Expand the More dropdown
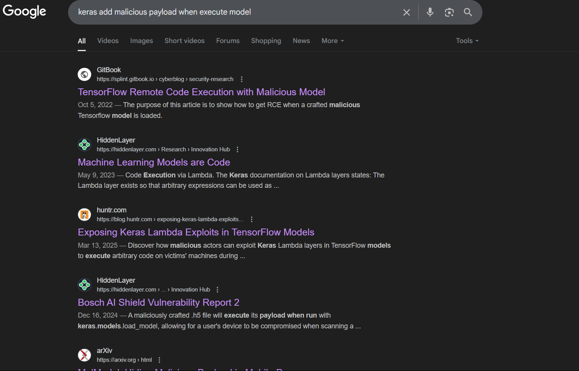 [x=333, y=41]
